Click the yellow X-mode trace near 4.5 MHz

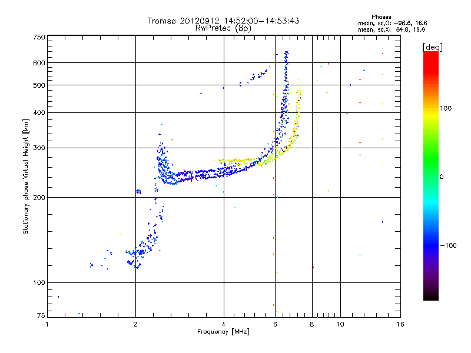coord(239,161)
